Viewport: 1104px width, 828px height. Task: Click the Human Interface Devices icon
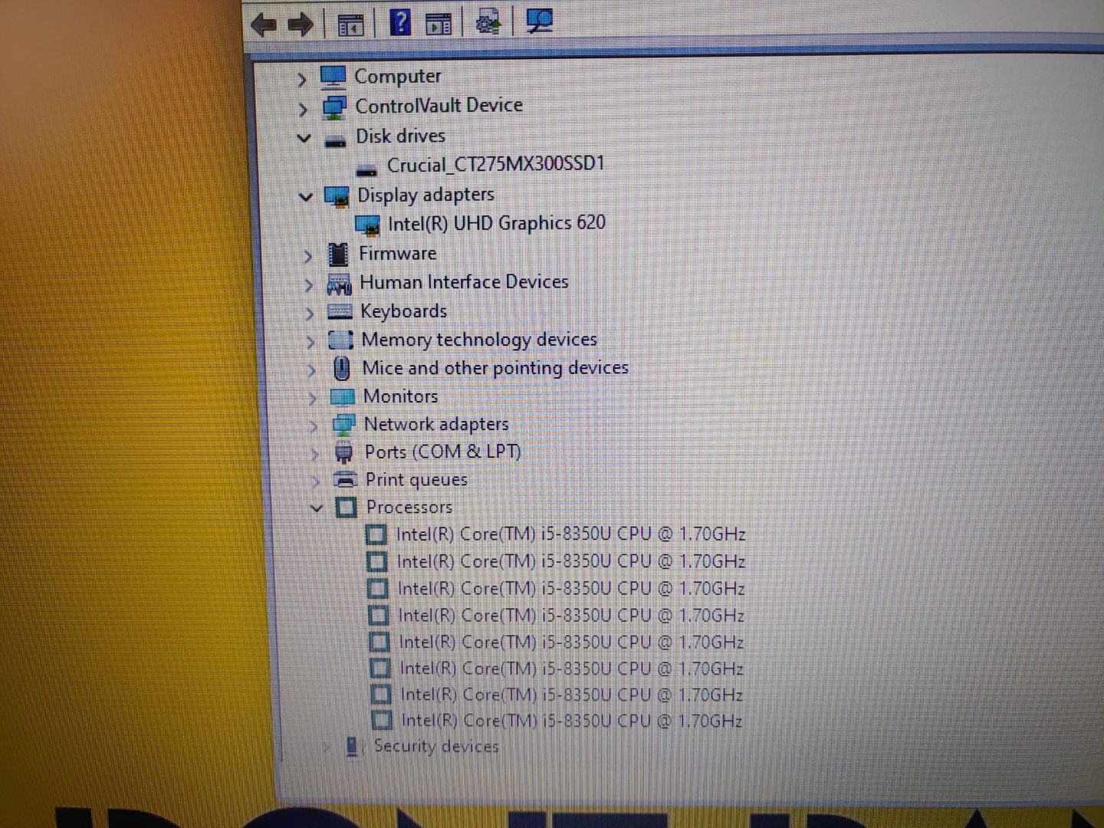(x=339, y=284)
